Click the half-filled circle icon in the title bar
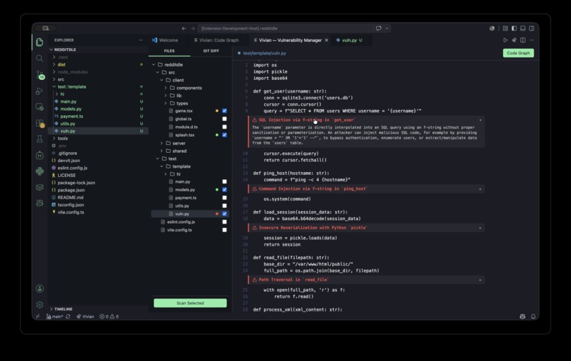The width and height of the screenshot is (571, 361). click(492, 28)
